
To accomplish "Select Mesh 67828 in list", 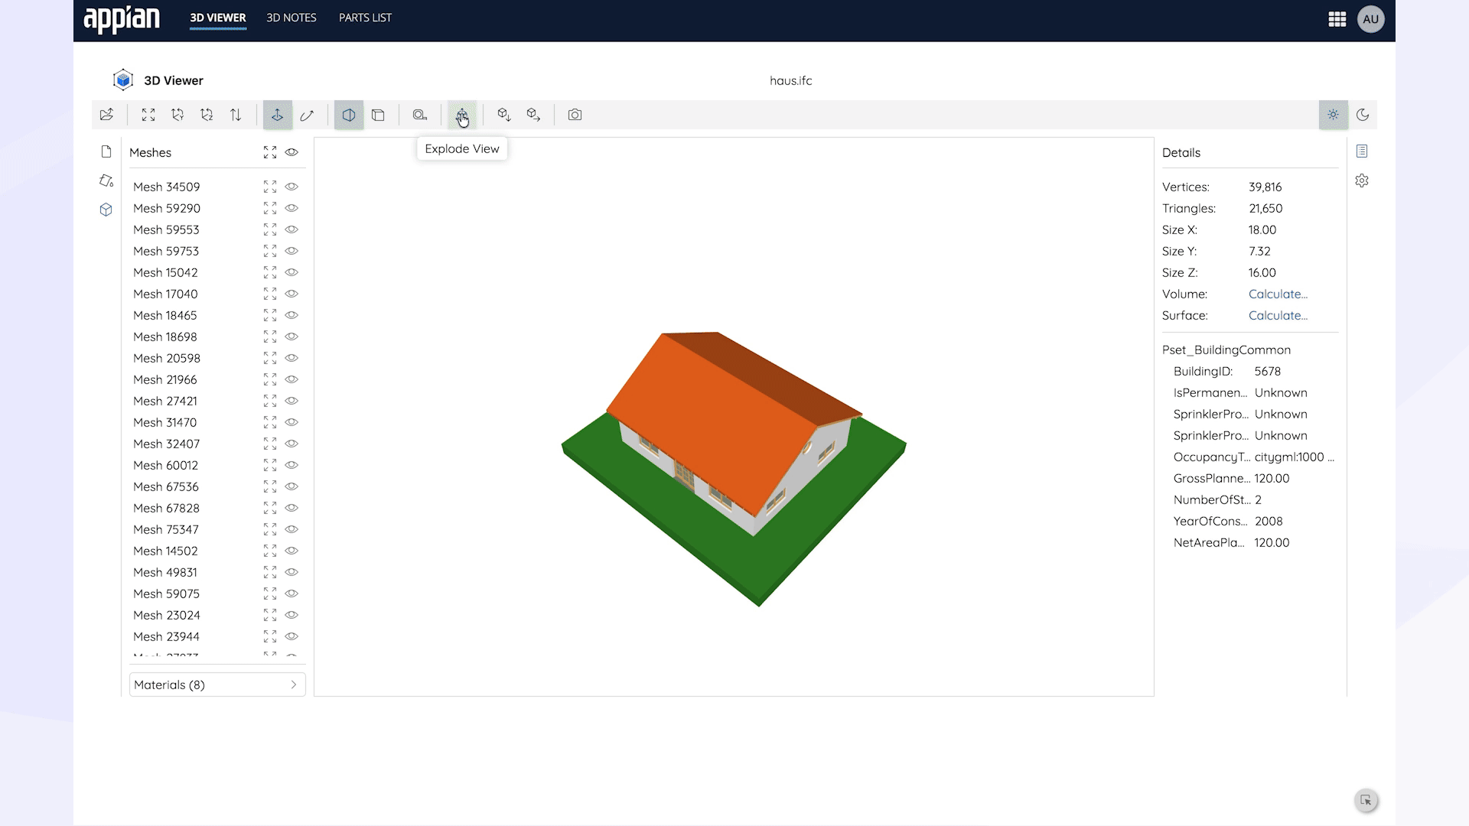I will coord(167,508).
